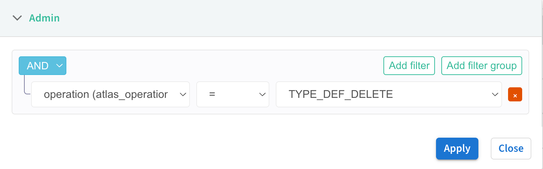
Task: Open the equals operator dropdown
Action: tap(233, 94)
